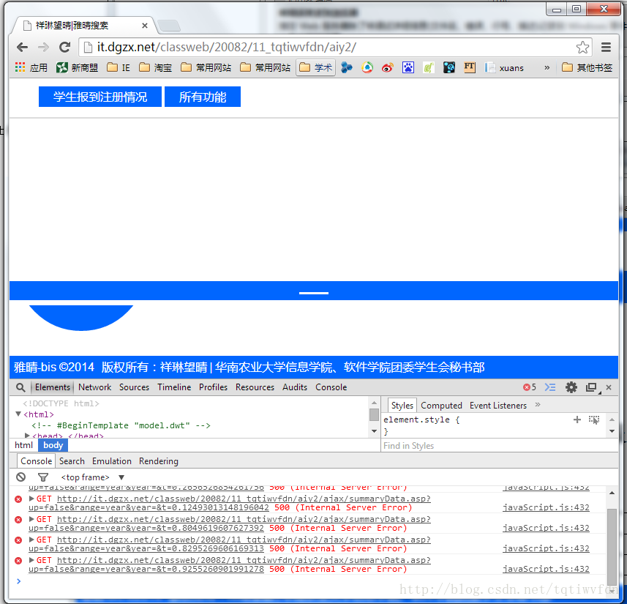The width and height of the screenshot is (627, 604).
Task: Click the Weibo eye bookmark icon
Action: click(x=387, y=67)
